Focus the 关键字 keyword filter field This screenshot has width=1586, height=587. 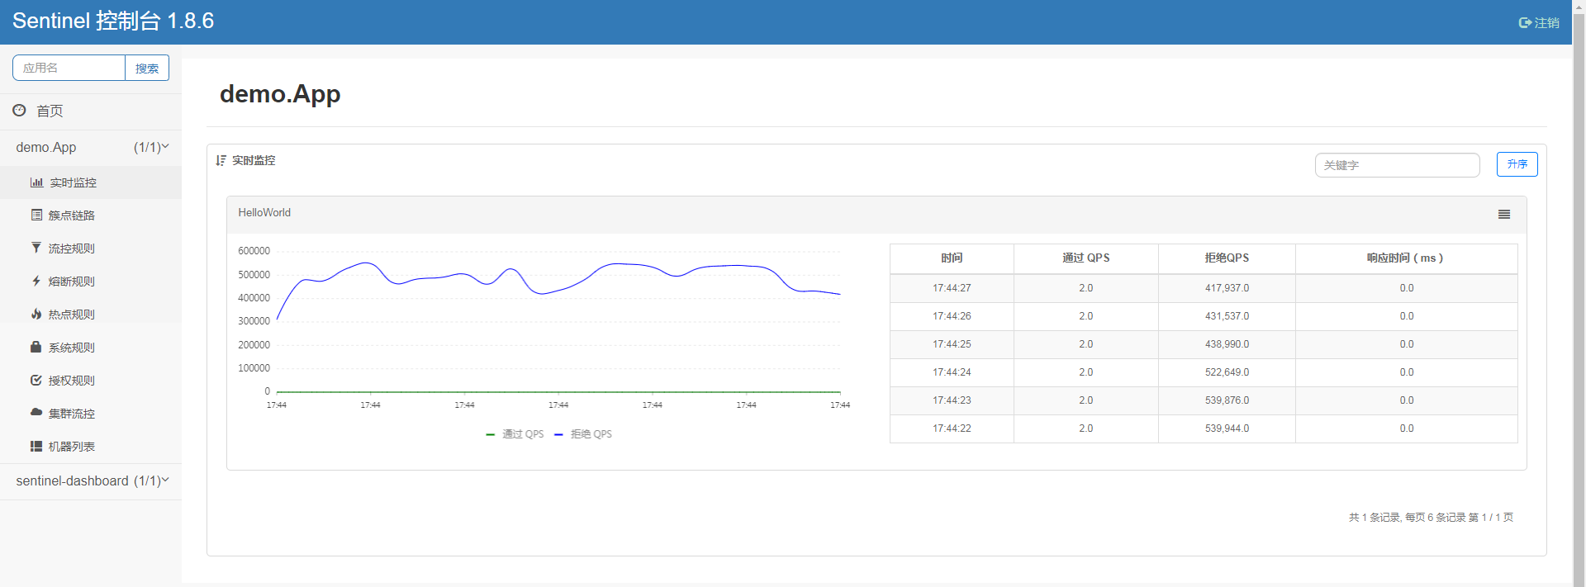(x=1397, y=165)
